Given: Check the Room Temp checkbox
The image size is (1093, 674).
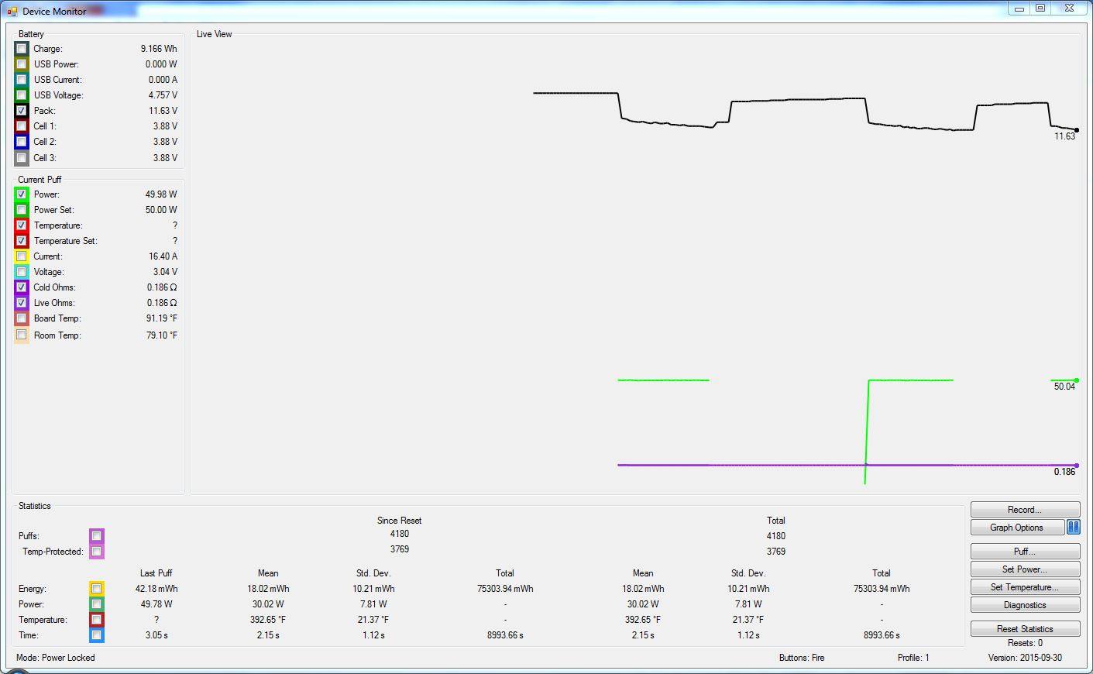Looking at the screenshot, I should [x=22, y=335].
